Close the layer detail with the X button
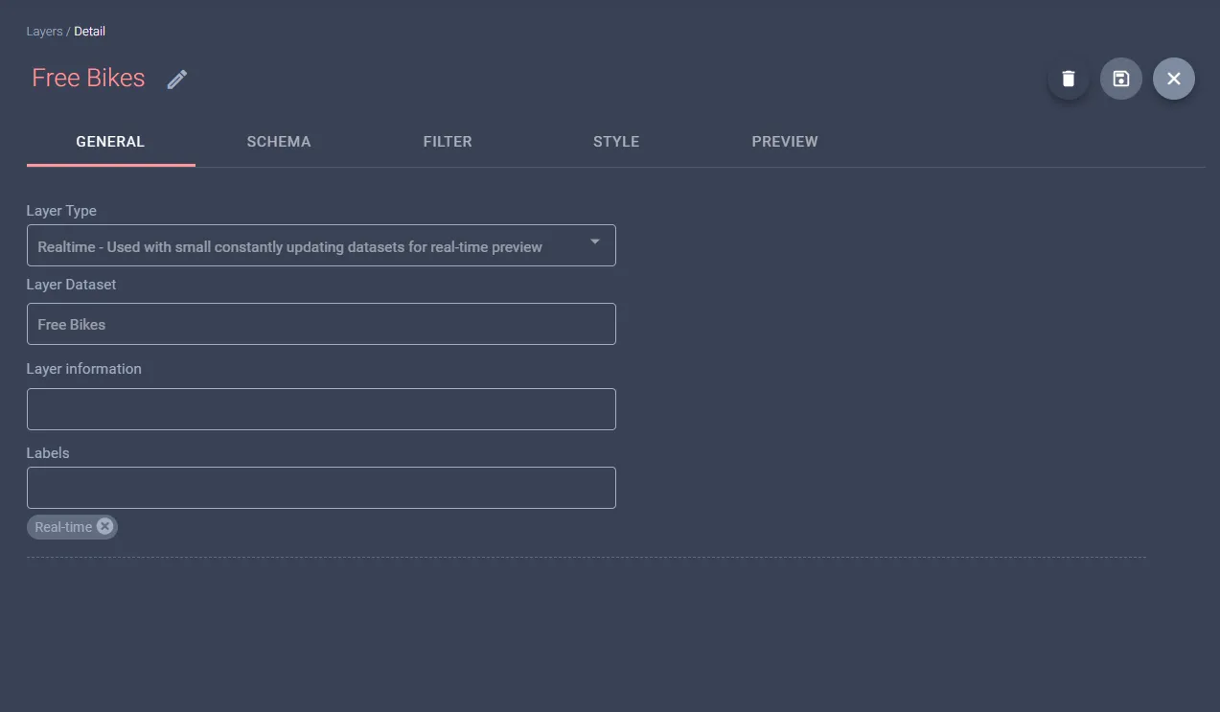This screenshot has width=1220, height=712. click(x=1174, y=79)
